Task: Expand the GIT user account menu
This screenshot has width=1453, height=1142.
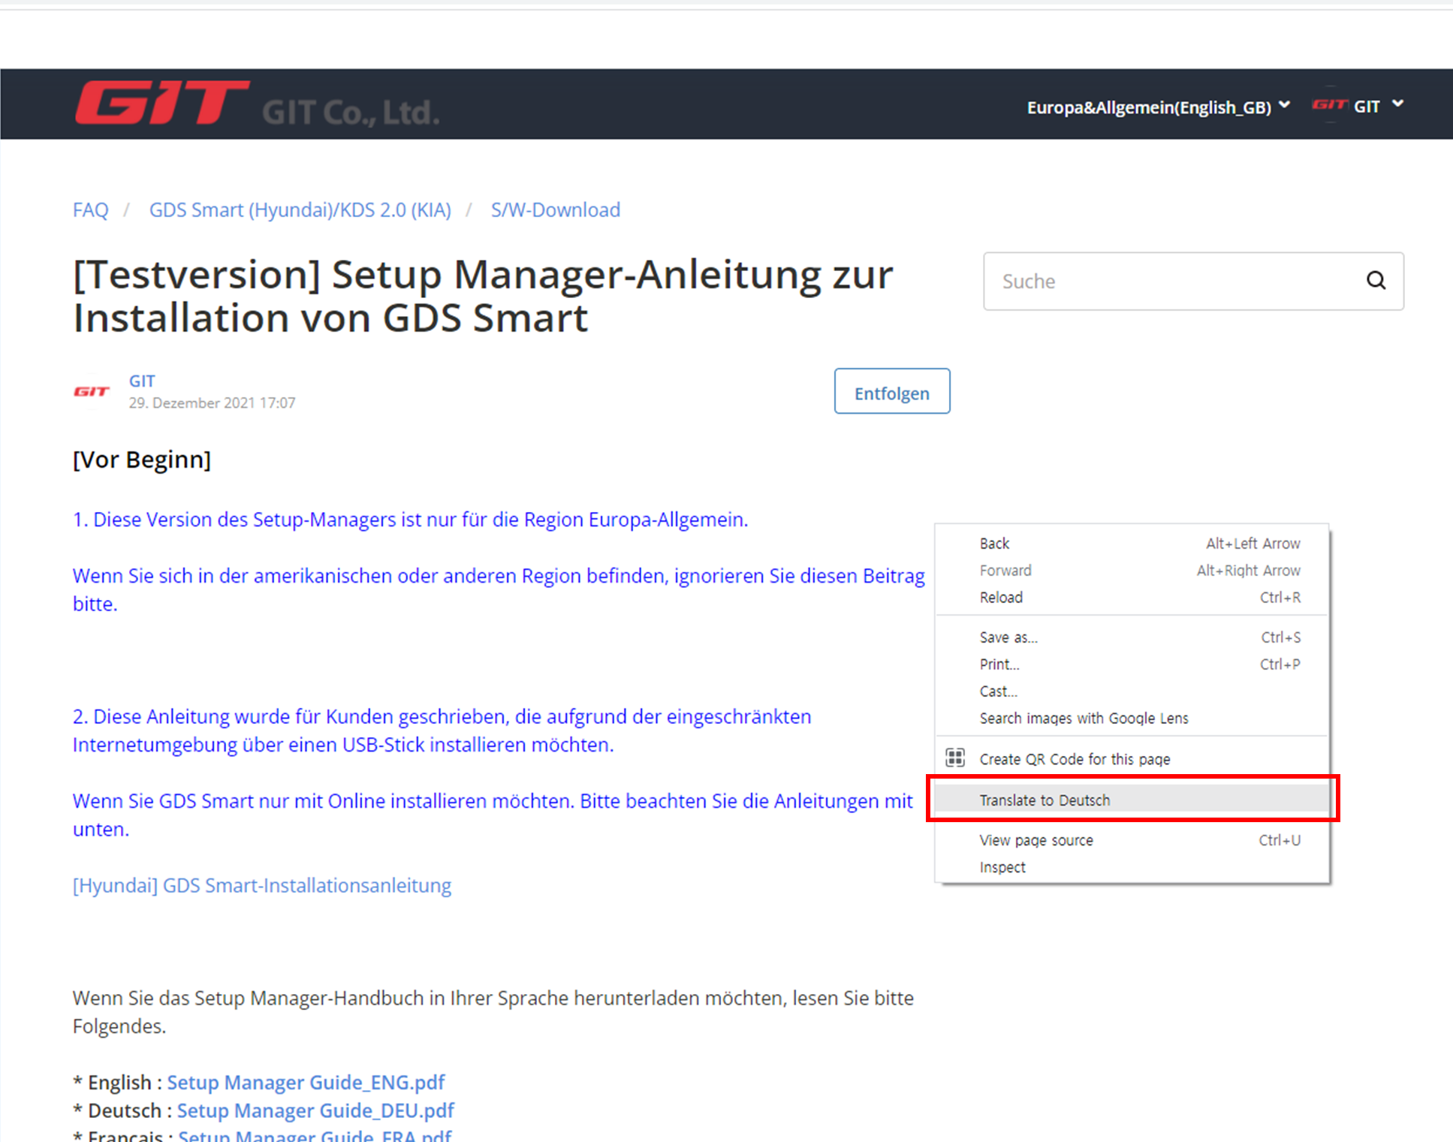Action: coord(1379,106)
